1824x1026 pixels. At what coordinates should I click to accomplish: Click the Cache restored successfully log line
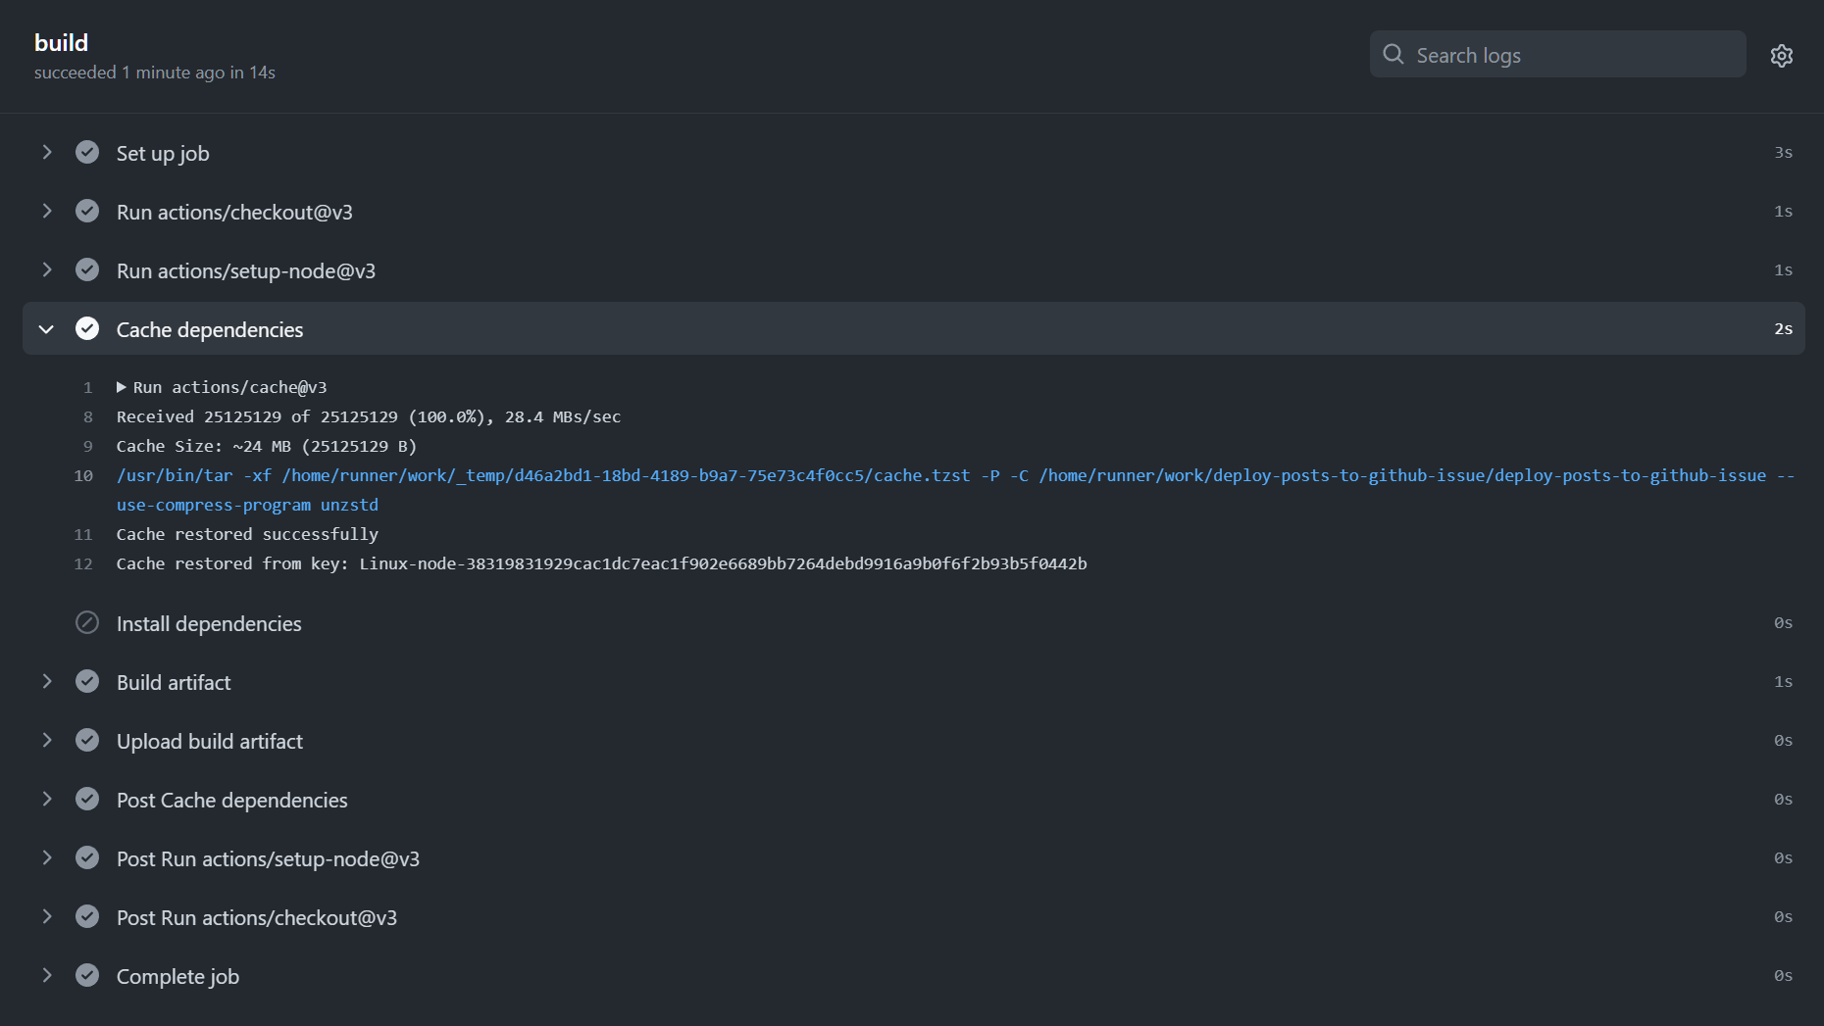click(x=247, y=534)
